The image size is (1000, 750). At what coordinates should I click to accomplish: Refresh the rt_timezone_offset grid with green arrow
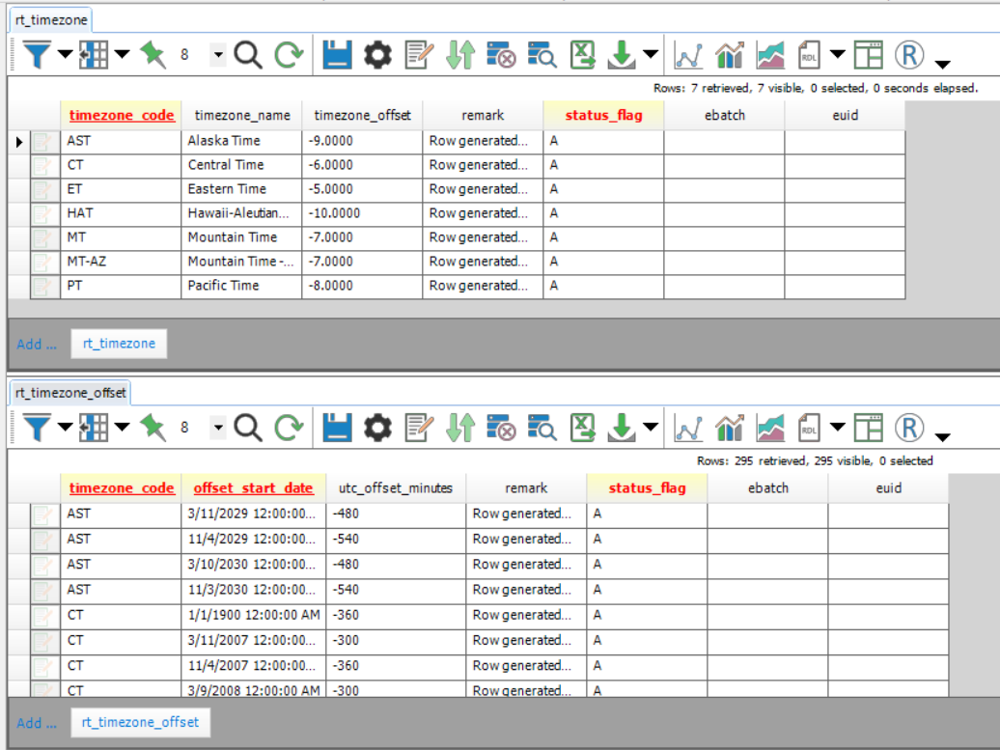[289, 427]
